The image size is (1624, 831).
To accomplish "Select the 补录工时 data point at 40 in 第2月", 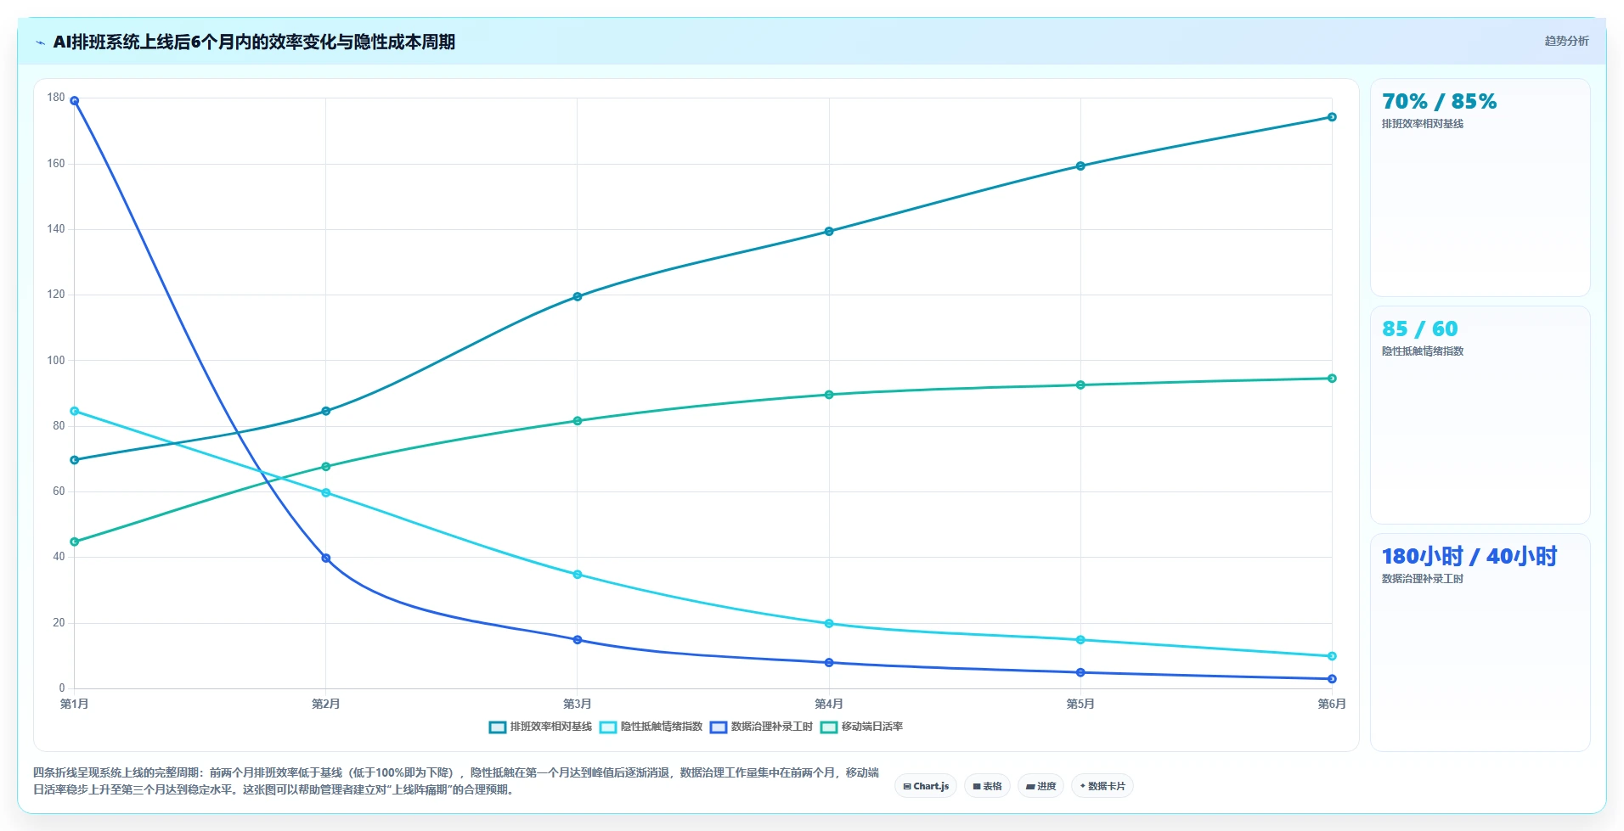I will click(x=326, y=559).
